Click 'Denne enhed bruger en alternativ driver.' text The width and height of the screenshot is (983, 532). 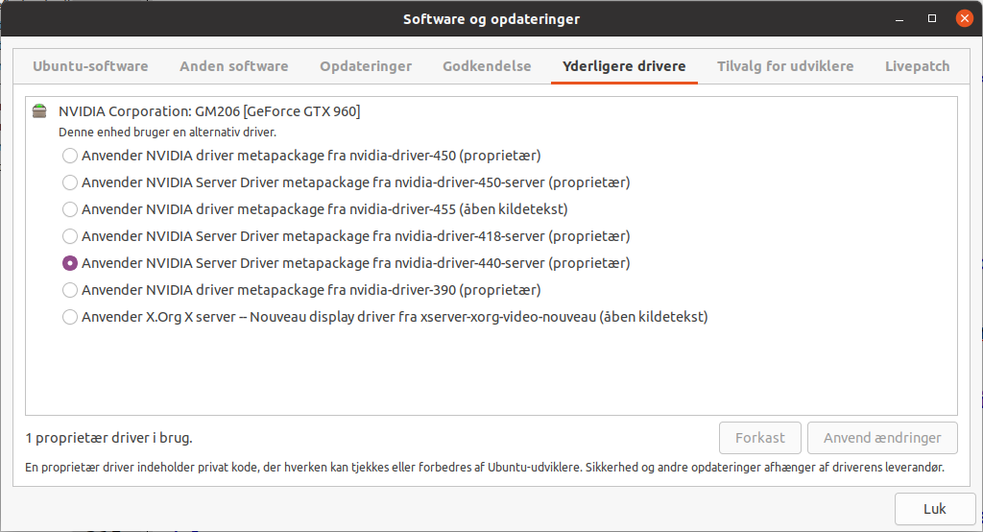tap(167, 133)
